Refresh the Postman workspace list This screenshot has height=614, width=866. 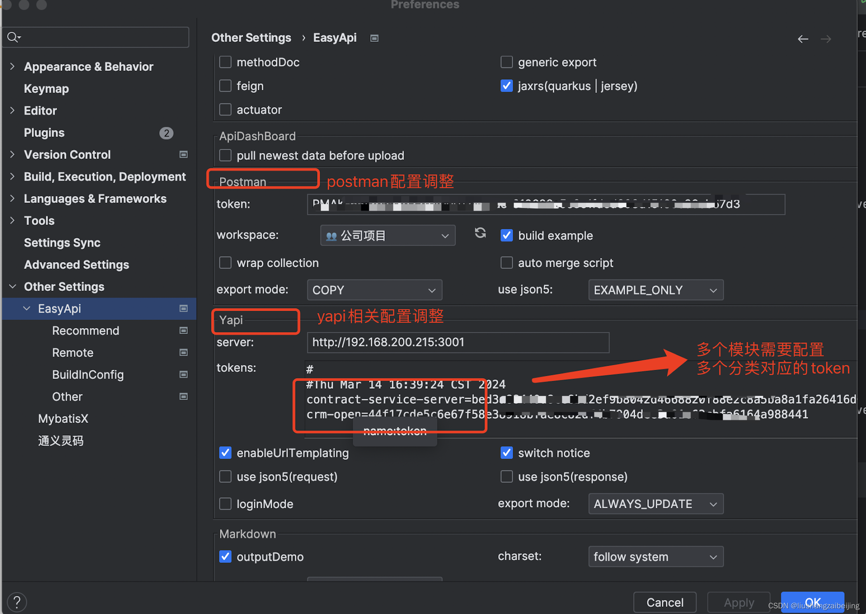(480, 233)
